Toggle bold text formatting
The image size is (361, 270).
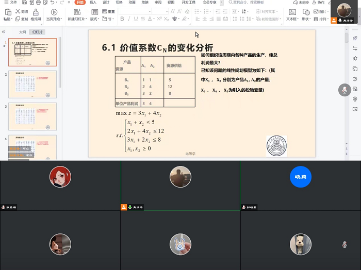point(122,19)
